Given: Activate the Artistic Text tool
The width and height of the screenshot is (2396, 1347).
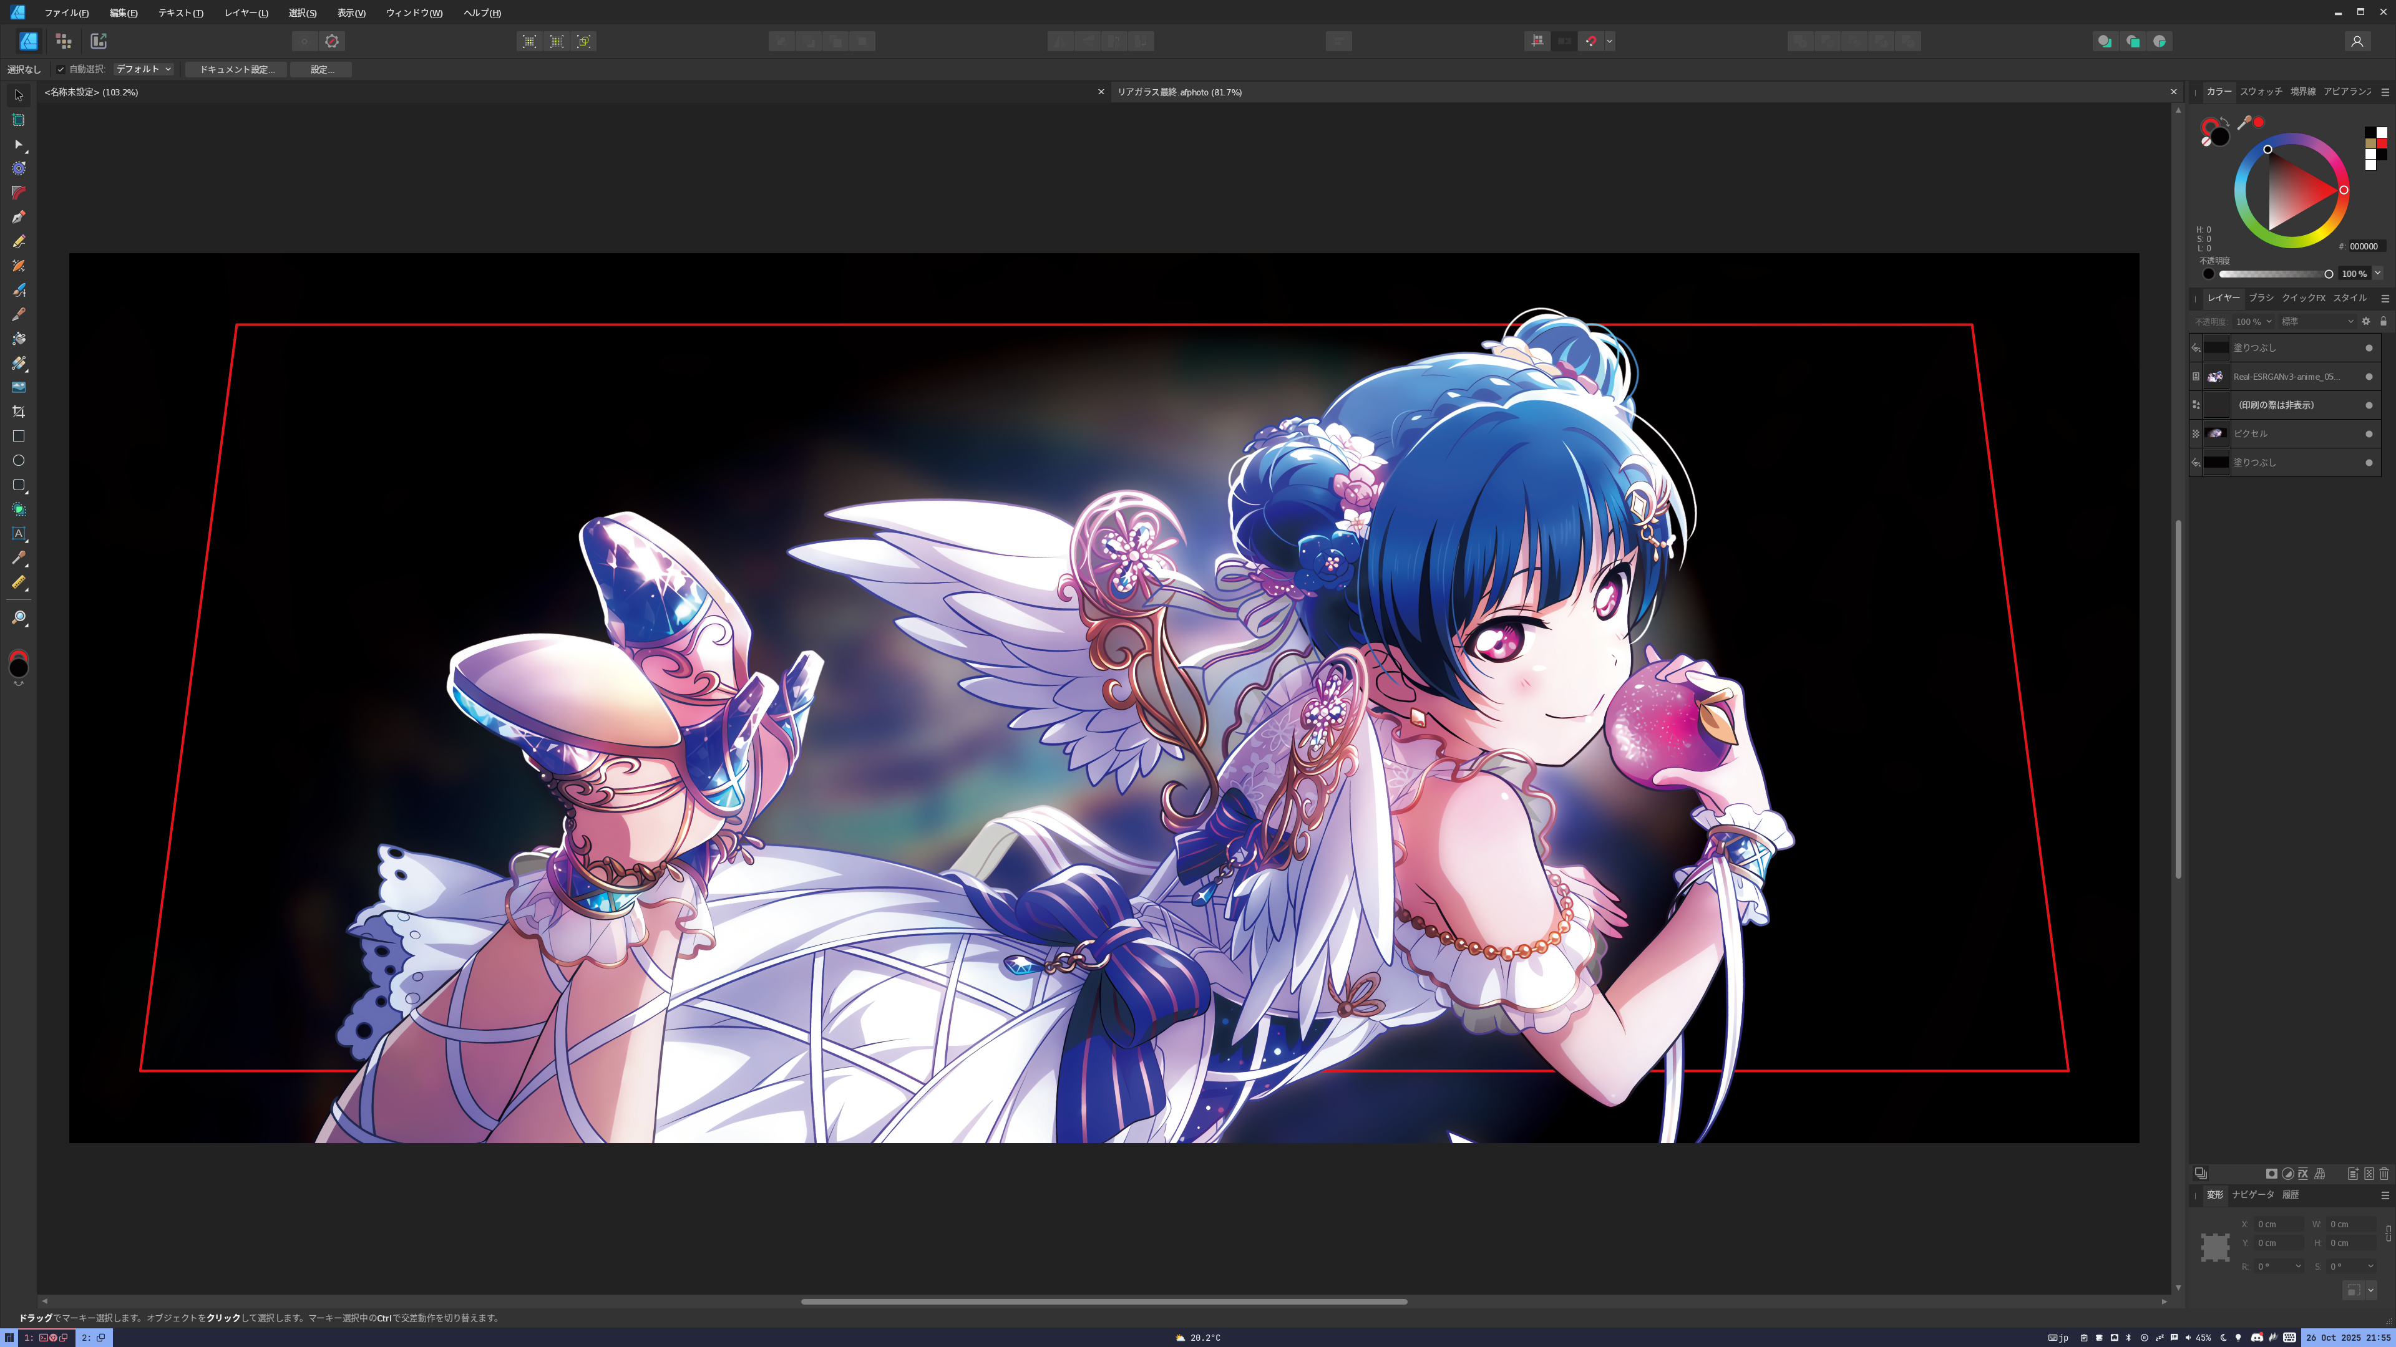Looking at the screenshot, I should click(x=19, y=534).
